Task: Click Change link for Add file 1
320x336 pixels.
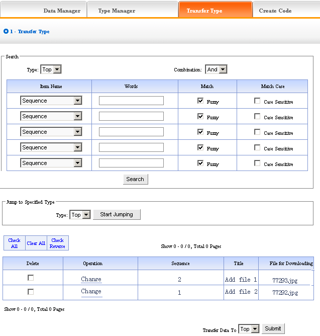Action: pos(91,279)
